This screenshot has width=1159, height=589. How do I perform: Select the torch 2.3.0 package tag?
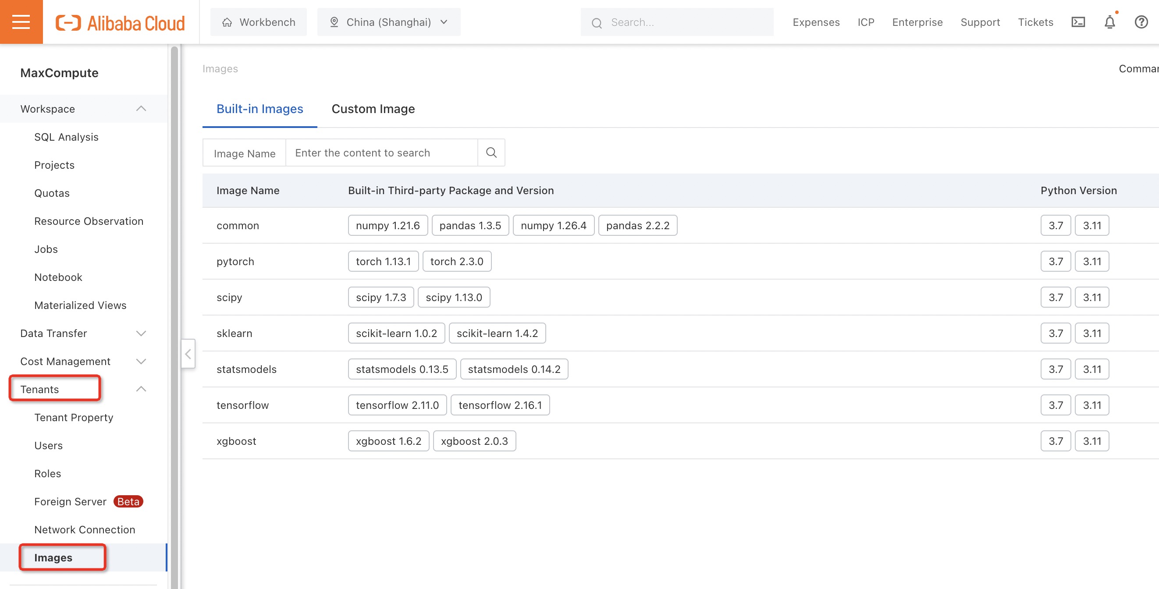point(457,261)
